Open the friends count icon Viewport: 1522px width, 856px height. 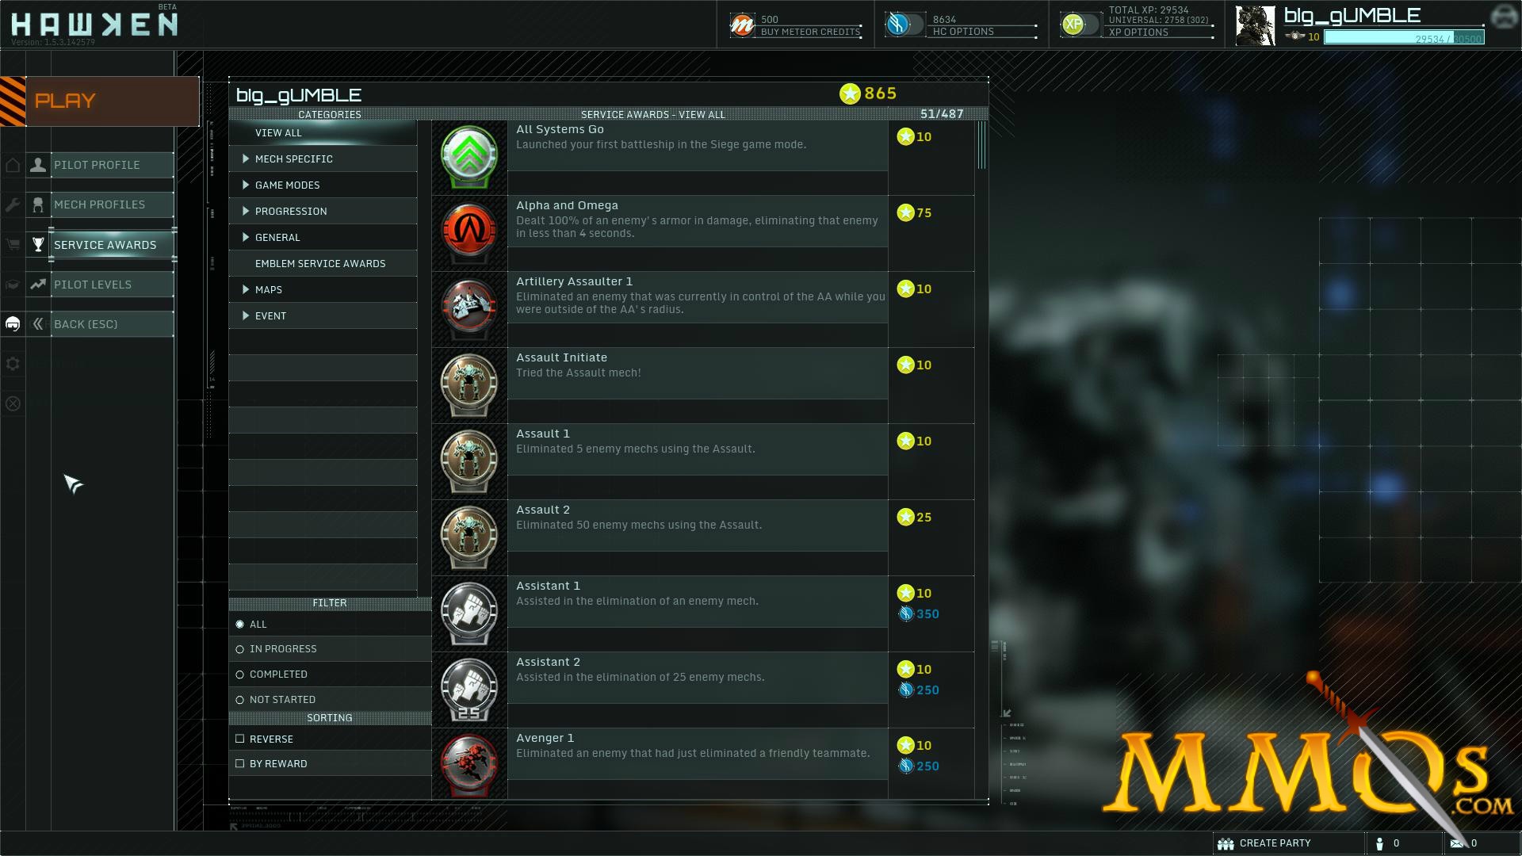point(1380,843)
